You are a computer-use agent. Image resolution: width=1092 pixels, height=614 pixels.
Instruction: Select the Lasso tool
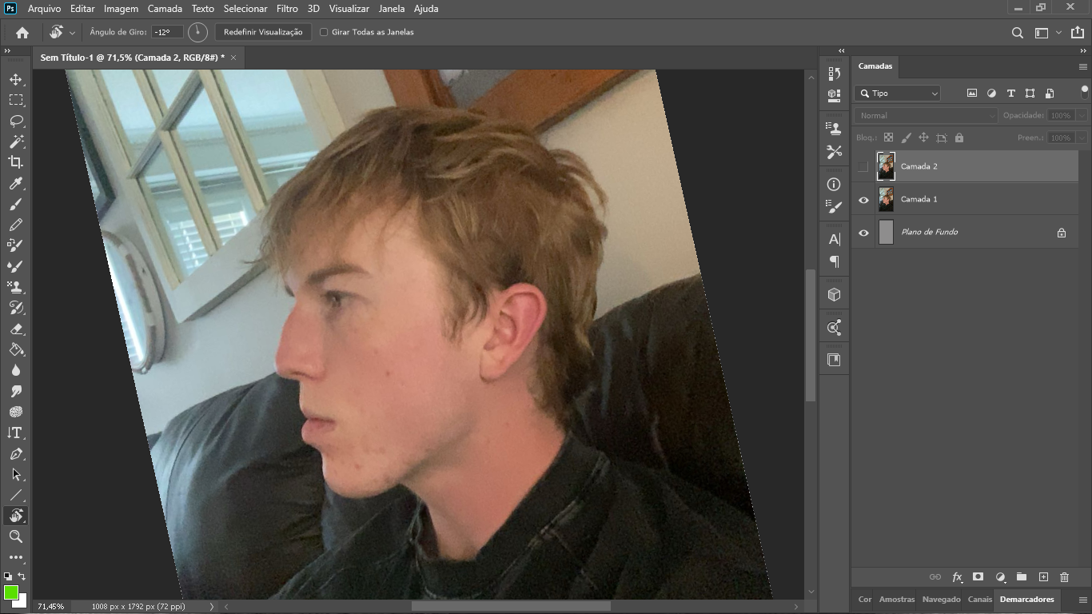point(16,121)
